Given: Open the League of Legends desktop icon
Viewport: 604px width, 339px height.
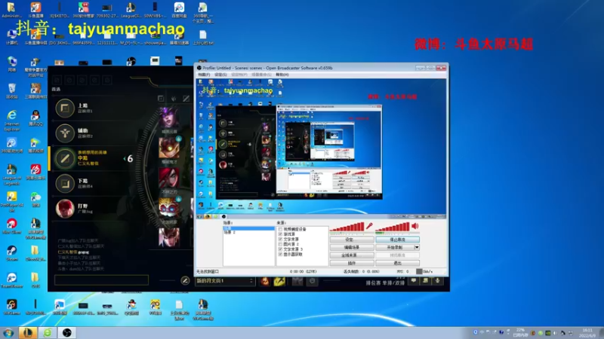Looking at the screenshot, I should pos(11,175).
